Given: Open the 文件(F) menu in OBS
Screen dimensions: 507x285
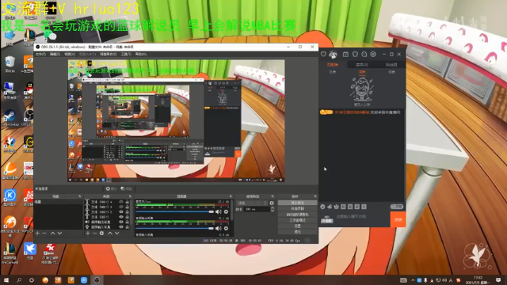Looking at the screenshot, I should 40,54.
